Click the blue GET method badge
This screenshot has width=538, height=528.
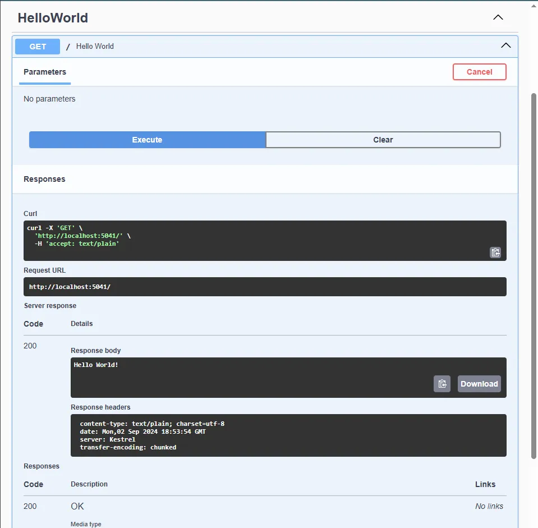pyautogui.click(x=38, y=47)
